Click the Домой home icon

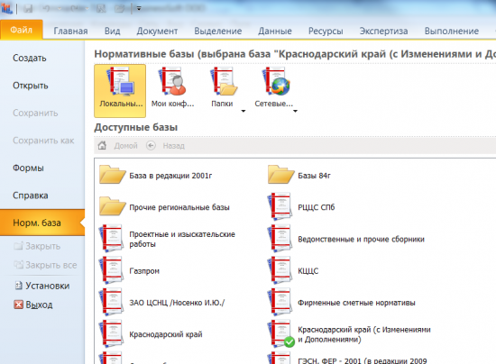point(102,145)
